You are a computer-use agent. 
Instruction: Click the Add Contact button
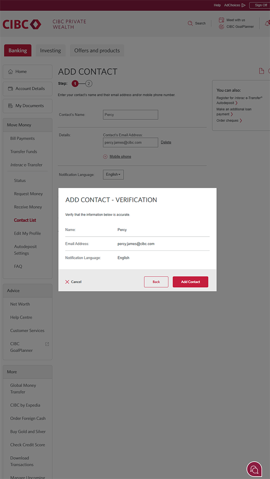pos(191,282)
